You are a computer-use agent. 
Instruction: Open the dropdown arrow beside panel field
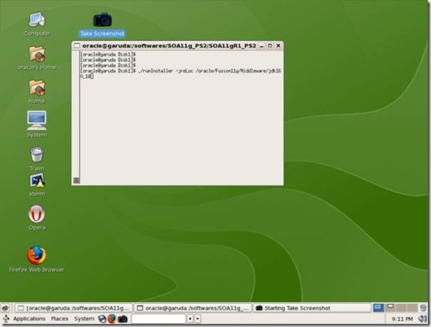point(198,318)
